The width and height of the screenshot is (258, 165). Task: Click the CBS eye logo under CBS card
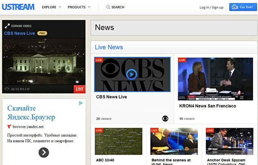[165, 118]
